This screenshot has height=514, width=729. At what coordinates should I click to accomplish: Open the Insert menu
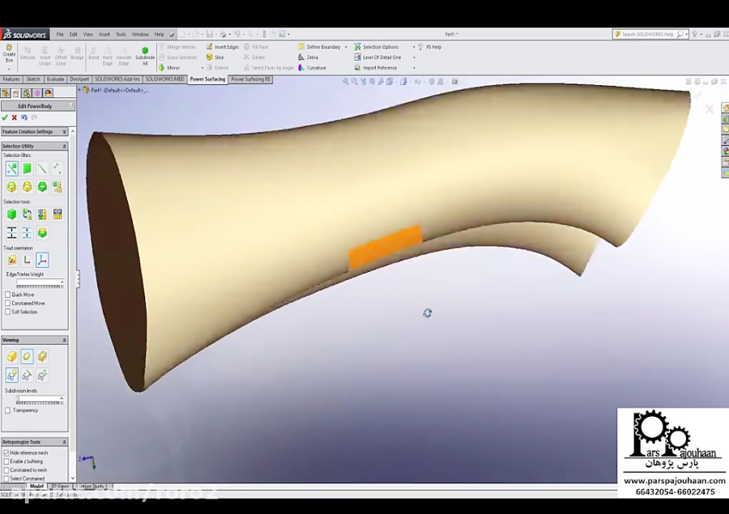click(103, 34)
